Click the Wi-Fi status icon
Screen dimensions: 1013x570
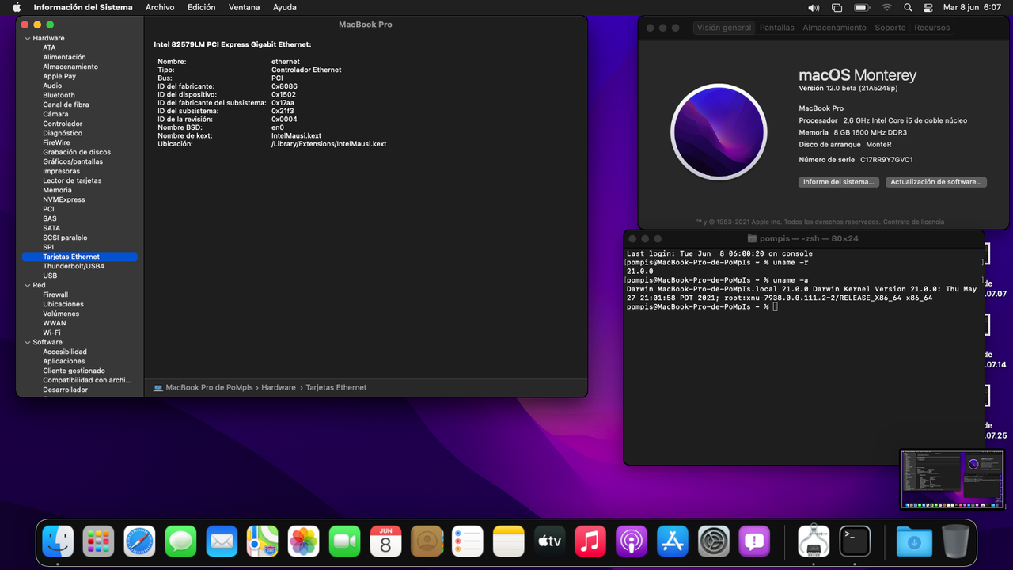point(886,7)
